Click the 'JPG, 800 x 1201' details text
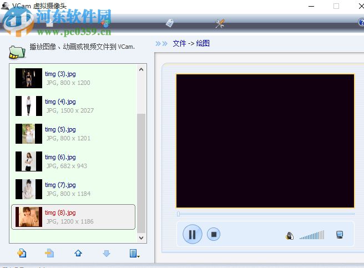This screenshot has width=364, height=268. pyautogui.click(x=68, y=138)
